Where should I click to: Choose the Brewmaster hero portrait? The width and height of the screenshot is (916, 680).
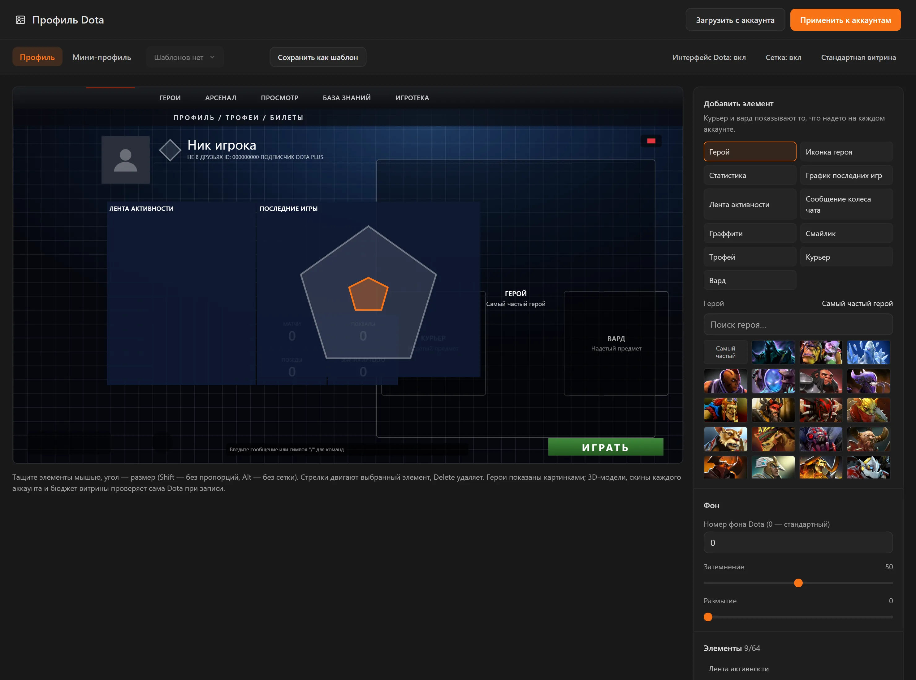coord(725,439)
